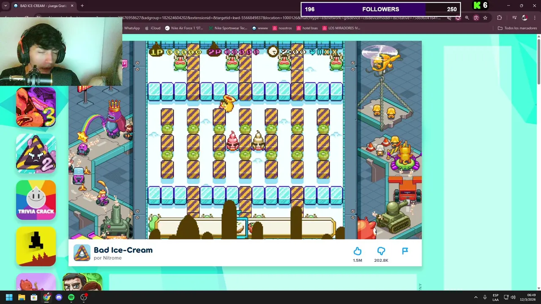Open the dark triangle game thumbnail numbered 2

coord(36,154)
